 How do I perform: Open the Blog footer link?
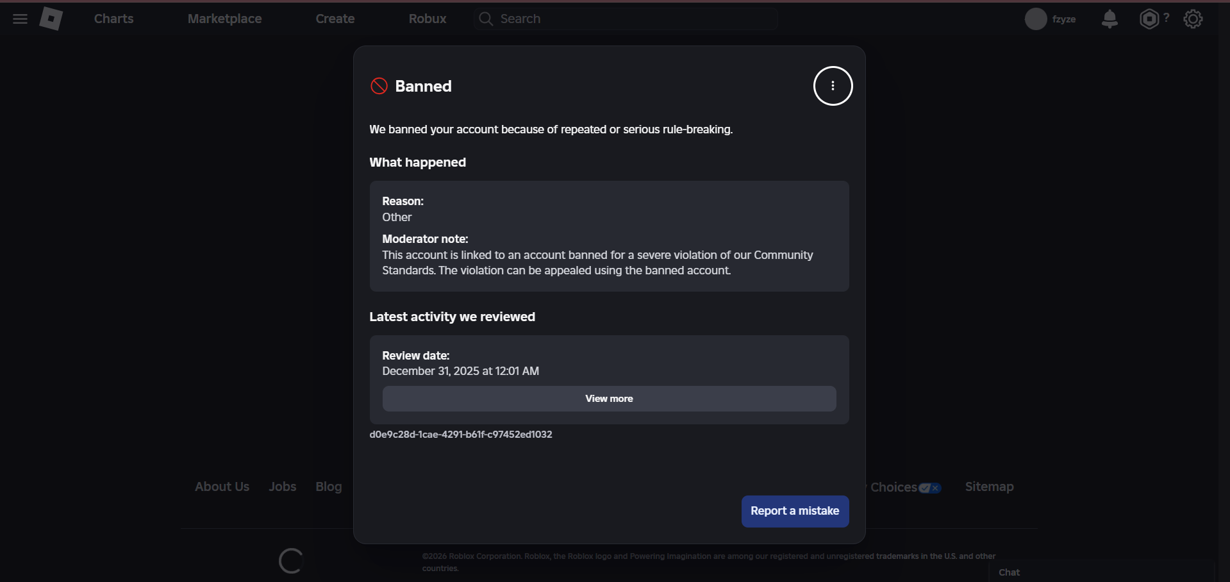328,486
